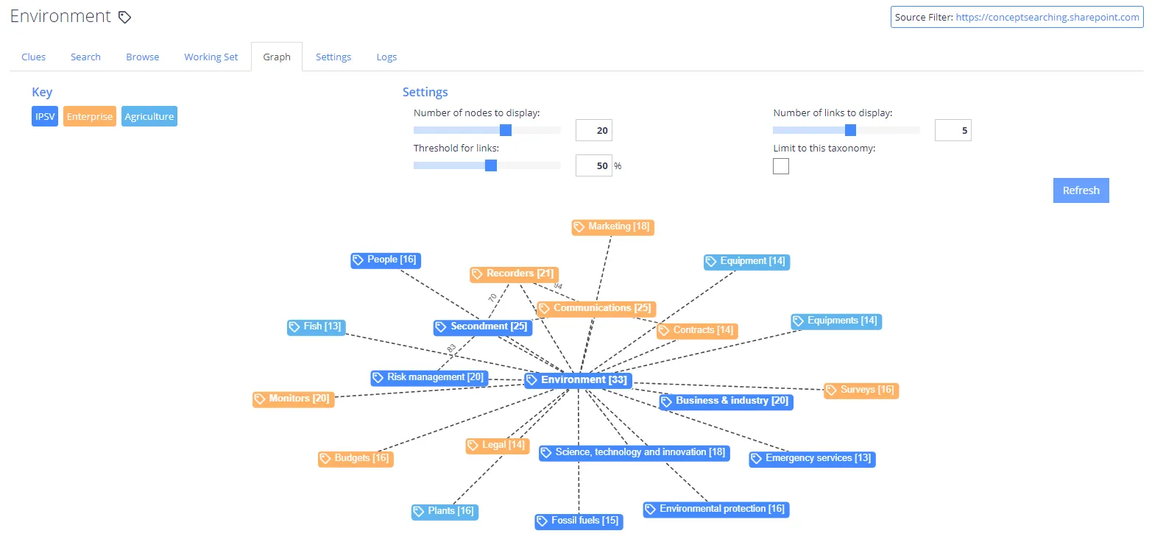
Task: Focus the threshold percentage input field
Action: tap(593, 165)
